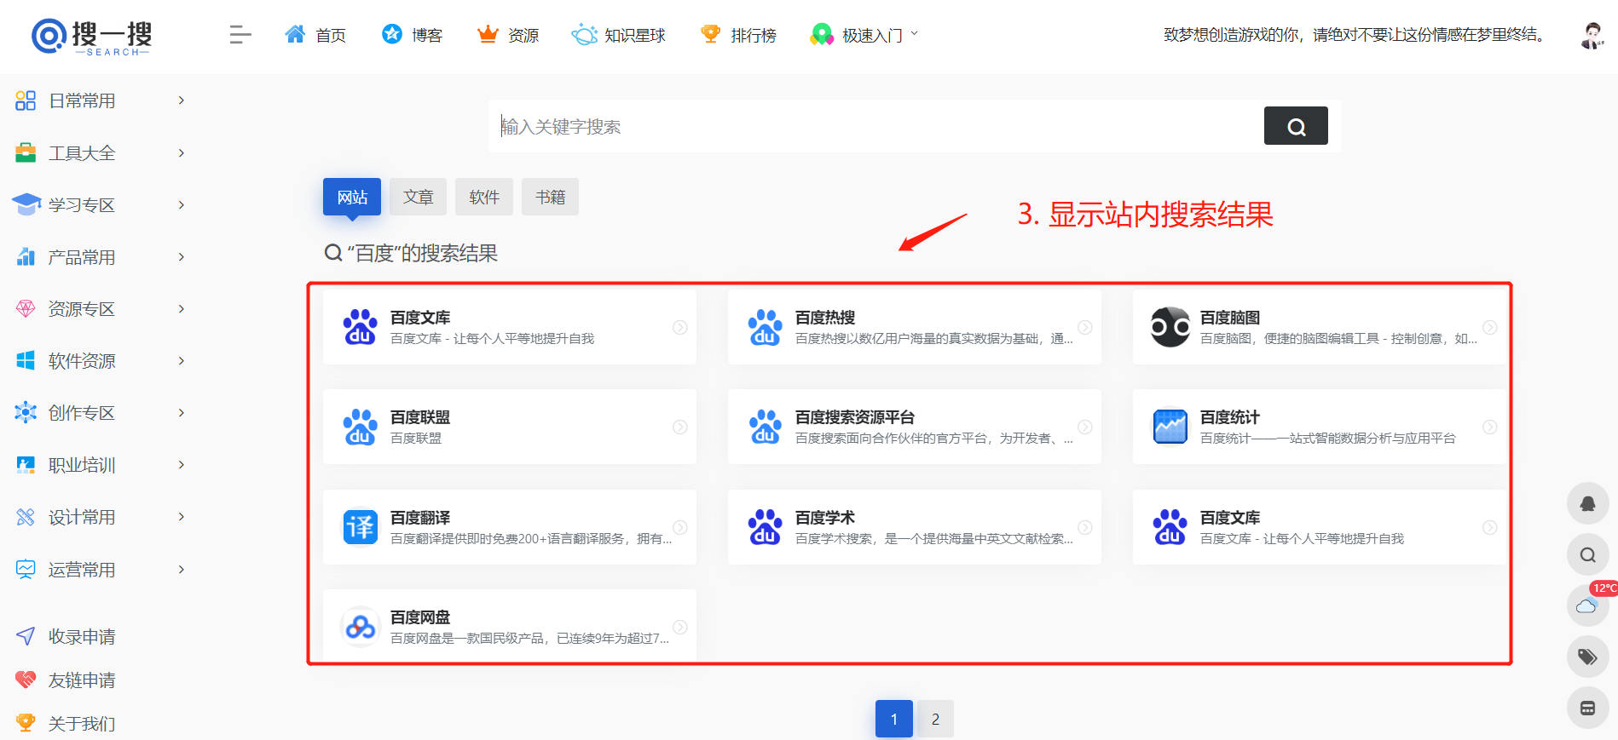This screenshot has height=740, width=1618.
Task: Click the arrow on the 百度学术 card
Action: (1085, 527)
